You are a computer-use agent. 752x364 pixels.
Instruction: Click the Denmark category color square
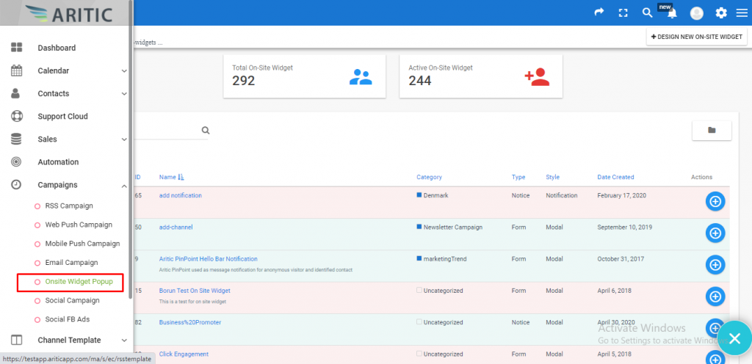pyautogui.click(x=419, y=195)
